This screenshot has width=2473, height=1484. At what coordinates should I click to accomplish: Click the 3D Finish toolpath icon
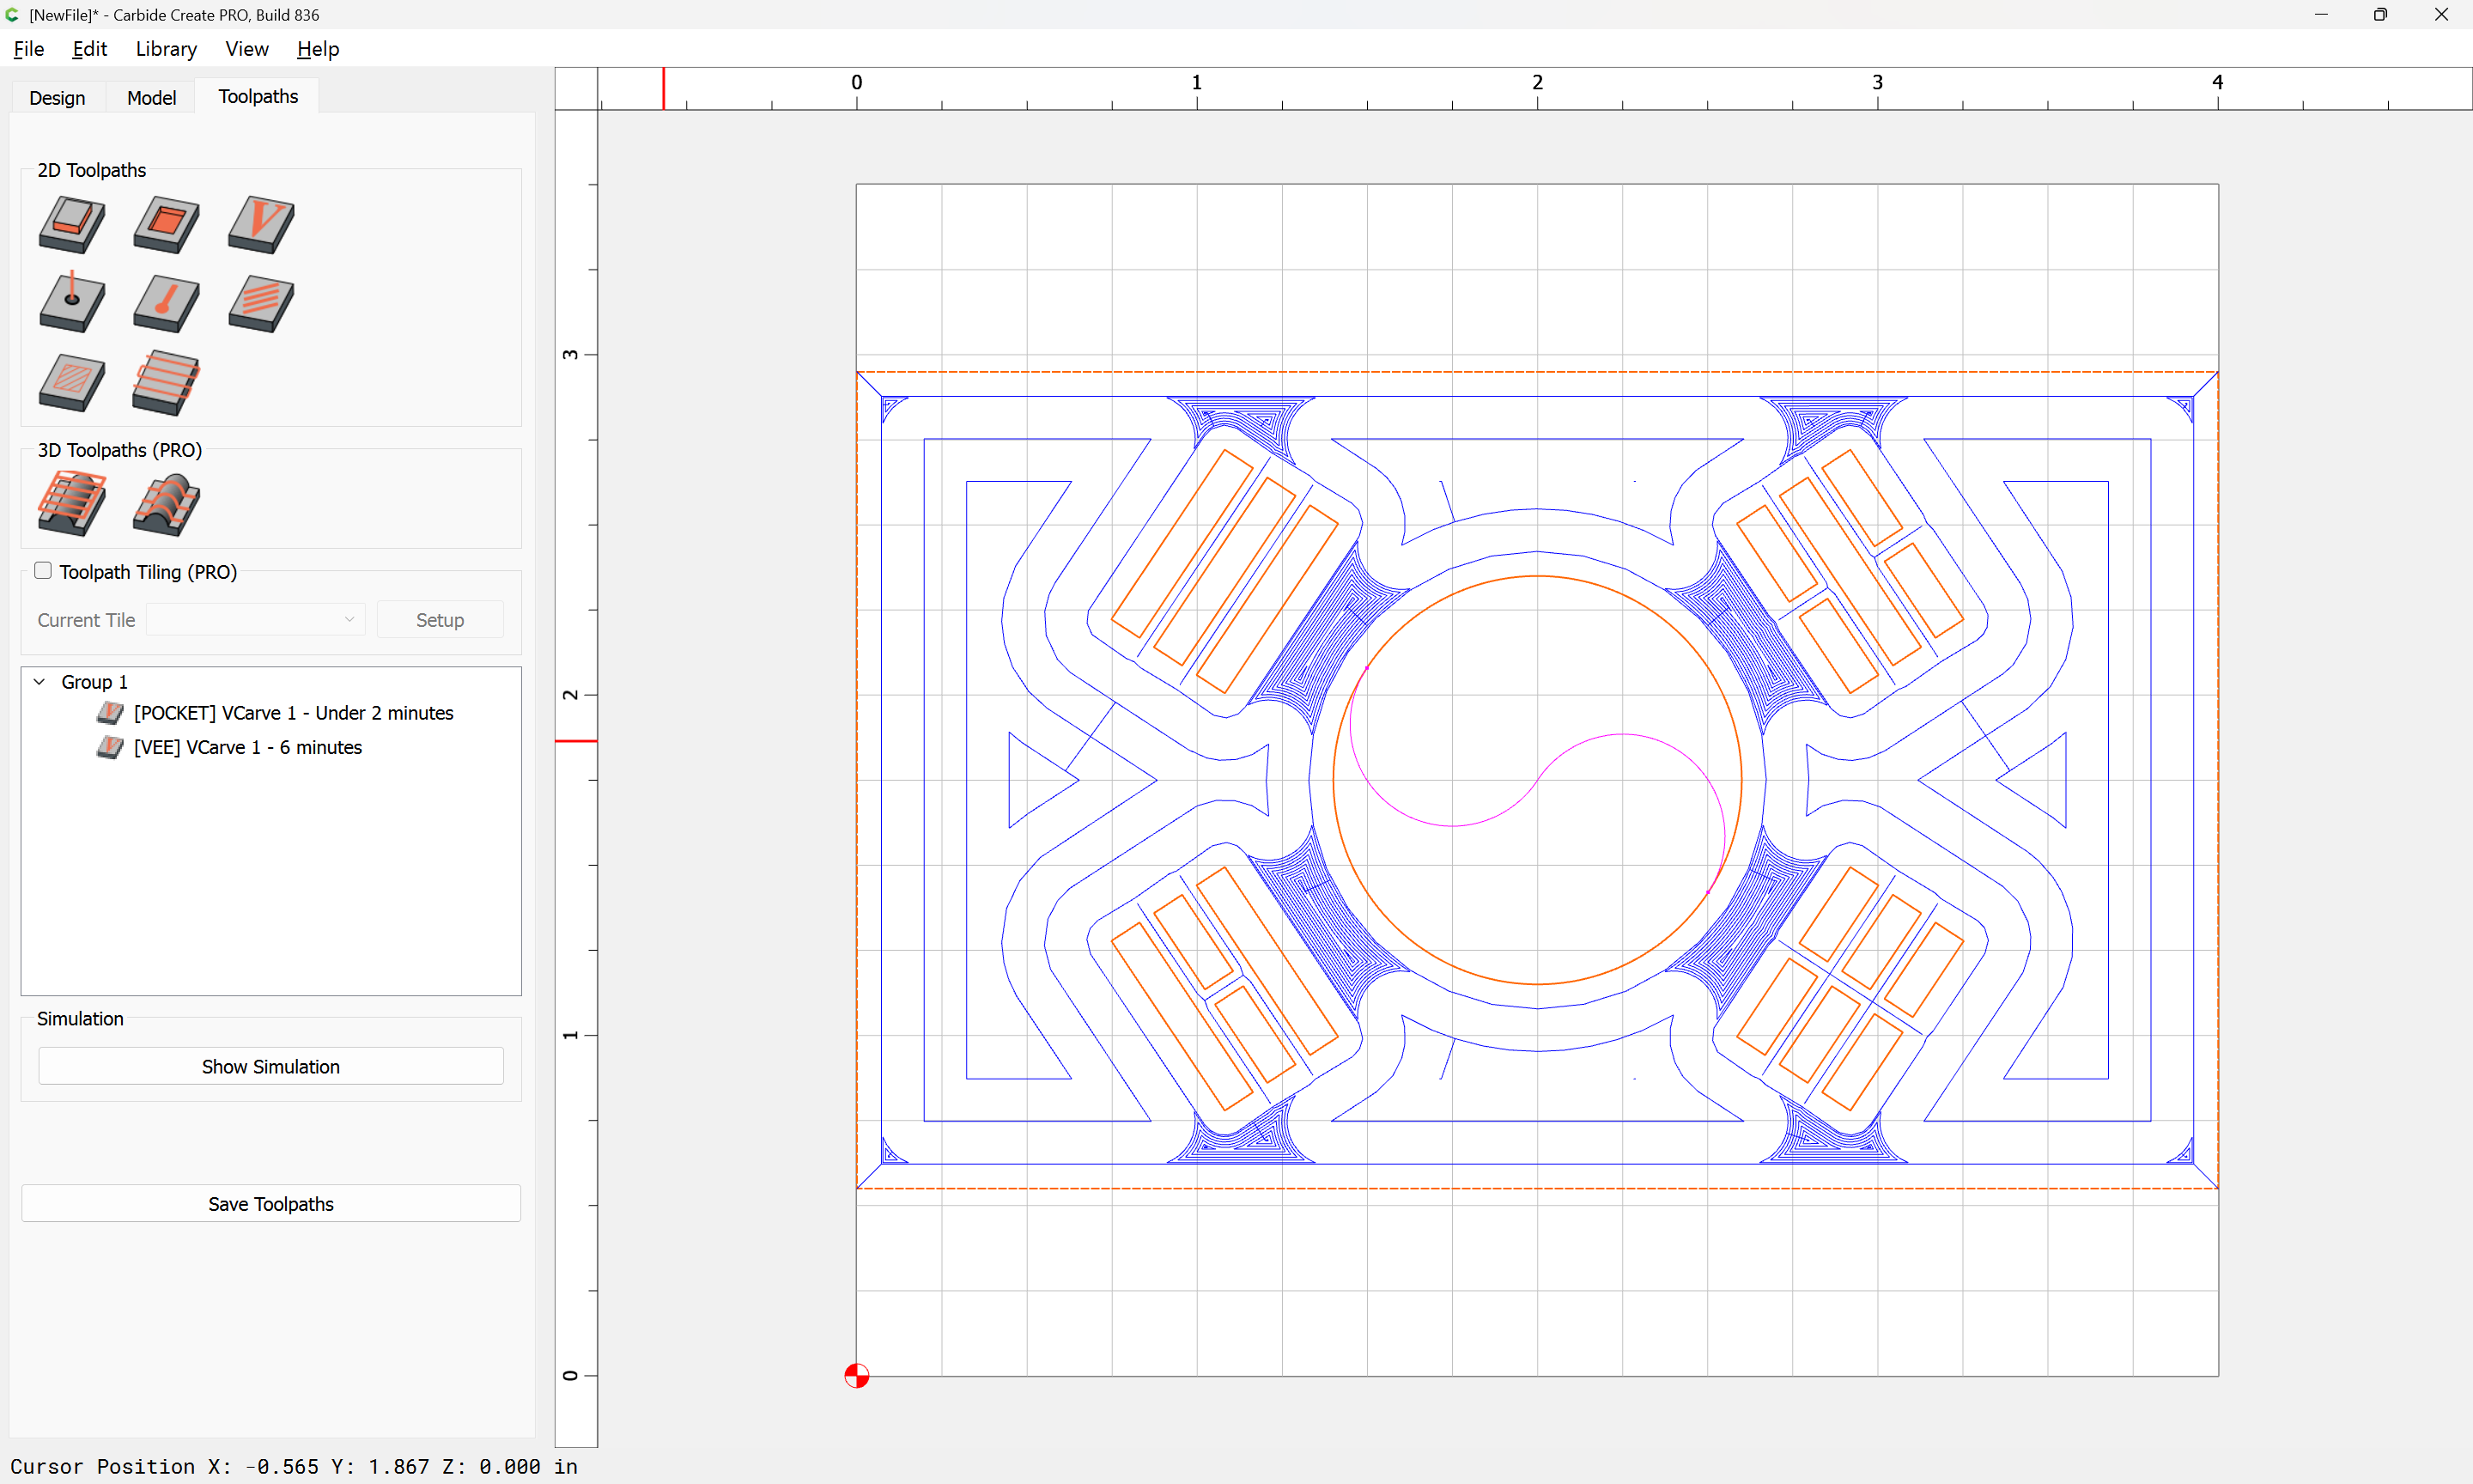(166, 503)
